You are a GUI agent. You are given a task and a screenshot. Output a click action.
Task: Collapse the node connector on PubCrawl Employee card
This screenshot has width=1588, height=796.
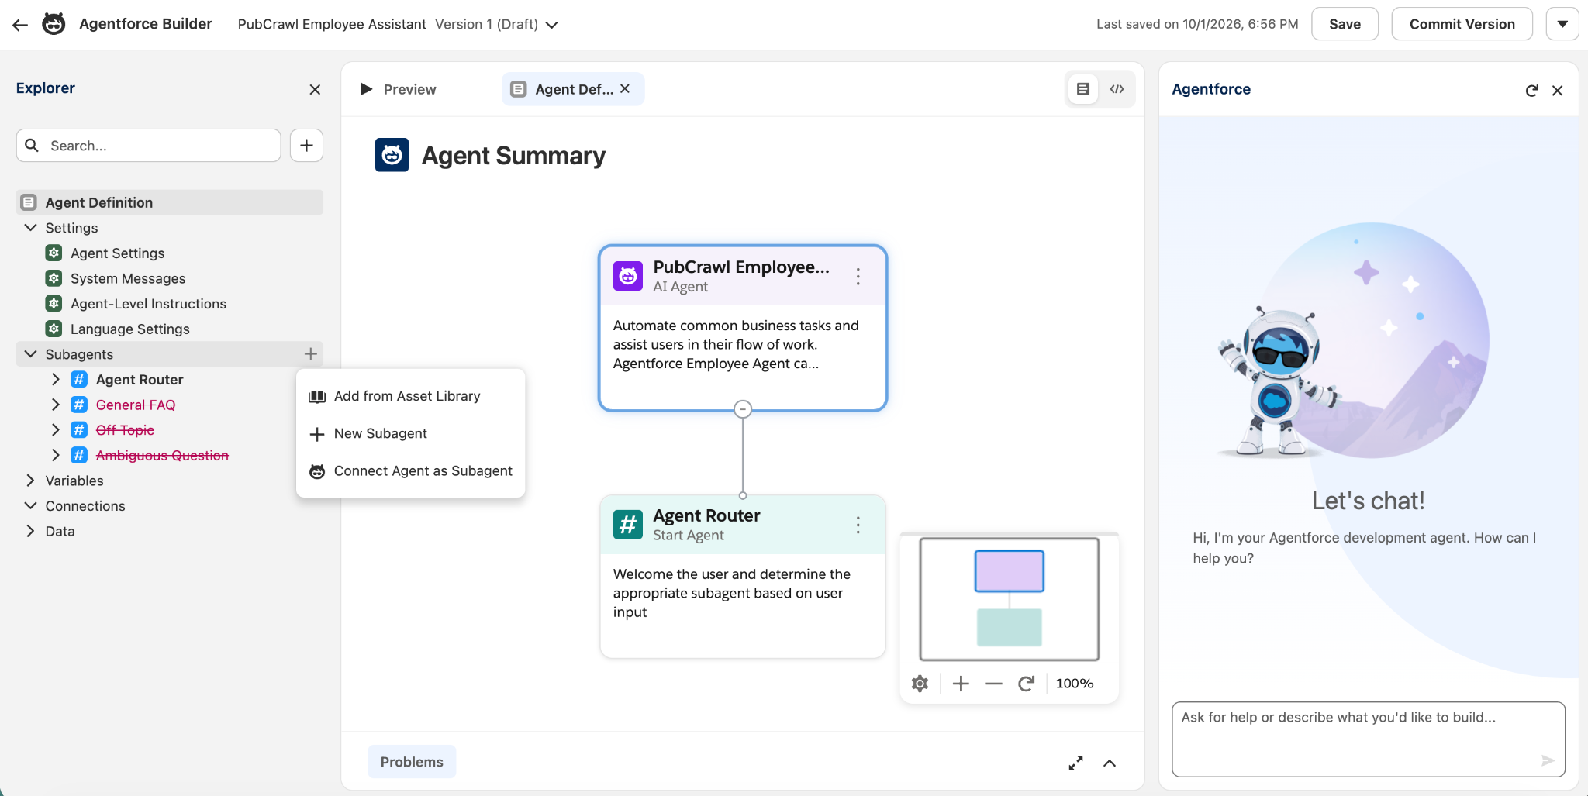tap(743, 409)
